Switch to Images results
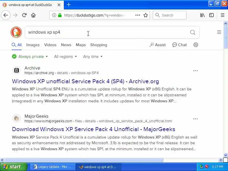This screenshot has width=228, height=171. click(x=33, y=45)
